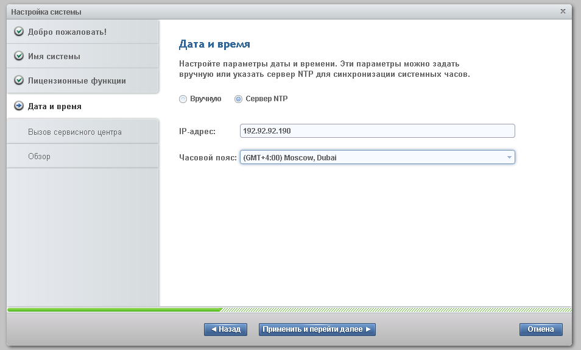Click the Отмена button
Screen dimensions: 581x350
(x=541, y=329)
